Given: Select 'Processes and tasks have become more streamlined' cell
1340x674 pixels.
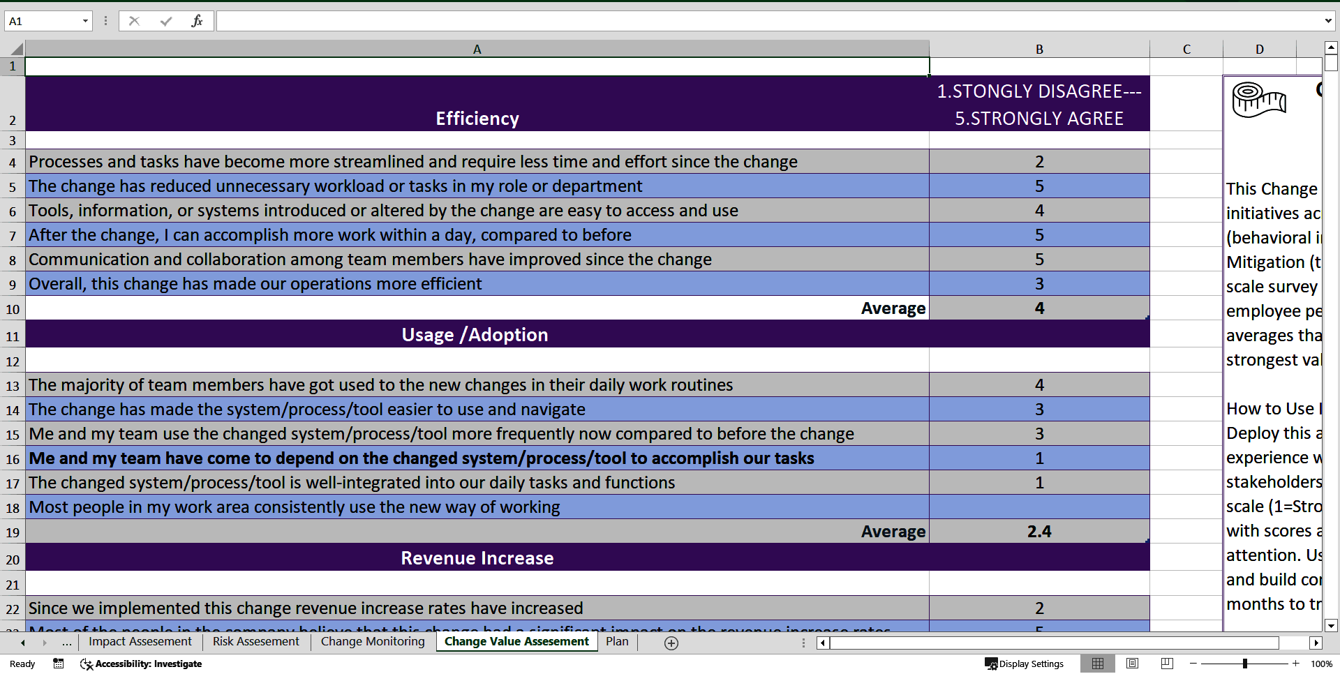Looking at the screenshot, I should [x=477, y=162].
